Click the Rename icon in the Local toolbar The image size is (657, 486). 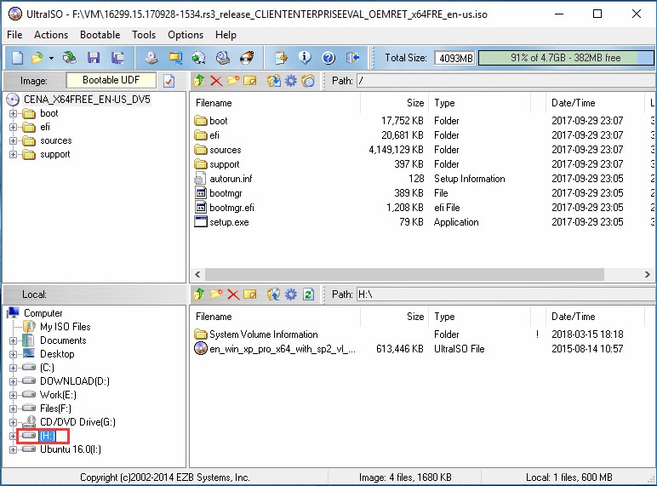249,294
